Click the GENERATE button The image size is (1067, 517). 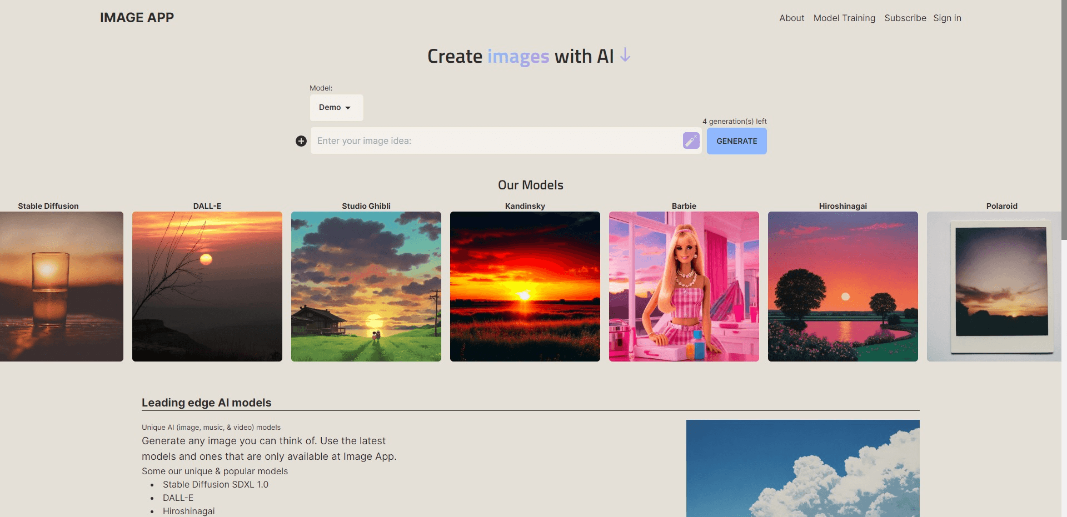736,140
